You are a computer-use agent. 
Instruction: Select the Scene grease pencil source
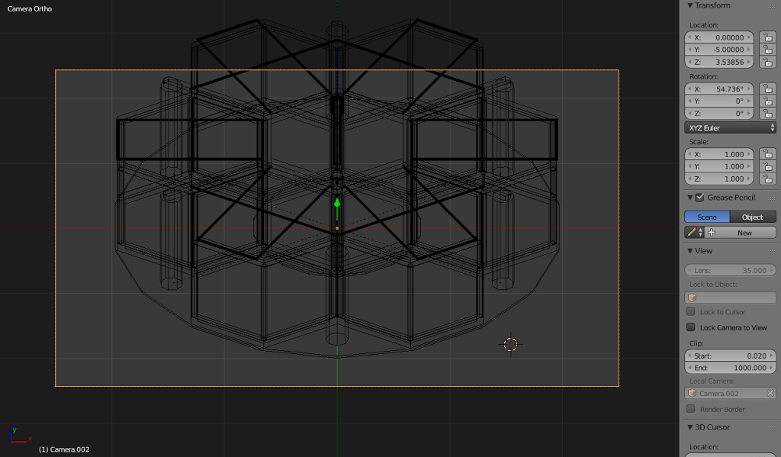click(x=707, y=217)
